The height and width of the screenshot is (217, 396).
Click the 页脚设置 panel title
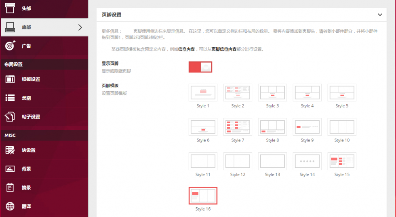[x=112, y=15]
